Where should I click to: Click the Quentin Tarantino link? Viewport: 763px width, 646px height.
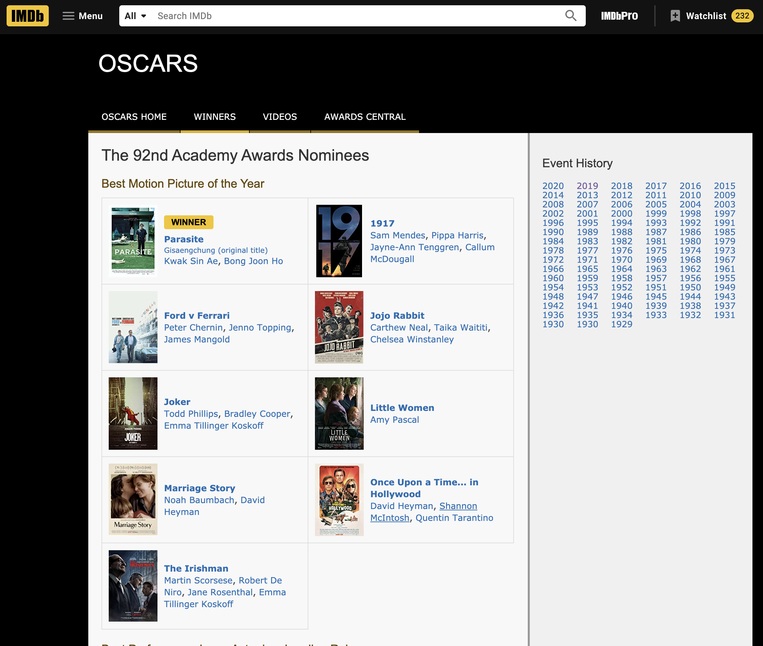coord(454,518)
